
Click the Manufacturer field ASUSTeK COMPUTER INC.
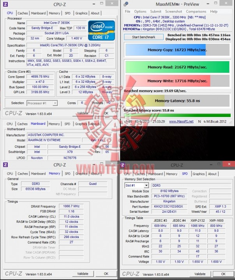(x=70, y=135)
